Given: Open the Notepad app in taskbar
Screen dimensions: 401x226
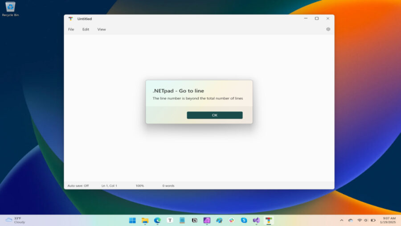Looking at the screenshot, I should click(x=182, y=220).
